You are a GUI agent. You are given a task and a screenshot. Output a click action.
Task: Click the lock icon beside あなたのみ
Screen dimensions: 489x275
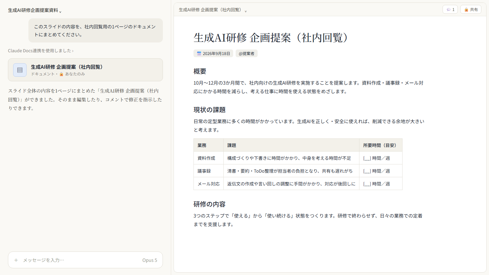[61, 74]
